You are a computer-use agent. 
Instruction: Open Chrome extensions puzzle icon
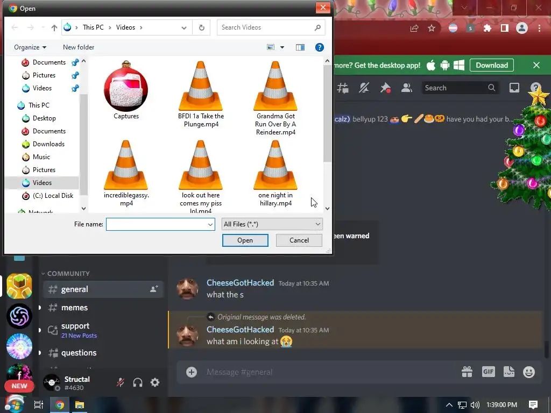pos(488,28)
